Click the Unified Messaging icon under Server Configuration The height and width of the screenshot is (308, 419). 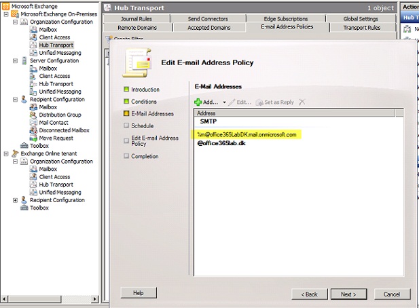[33, 92]
